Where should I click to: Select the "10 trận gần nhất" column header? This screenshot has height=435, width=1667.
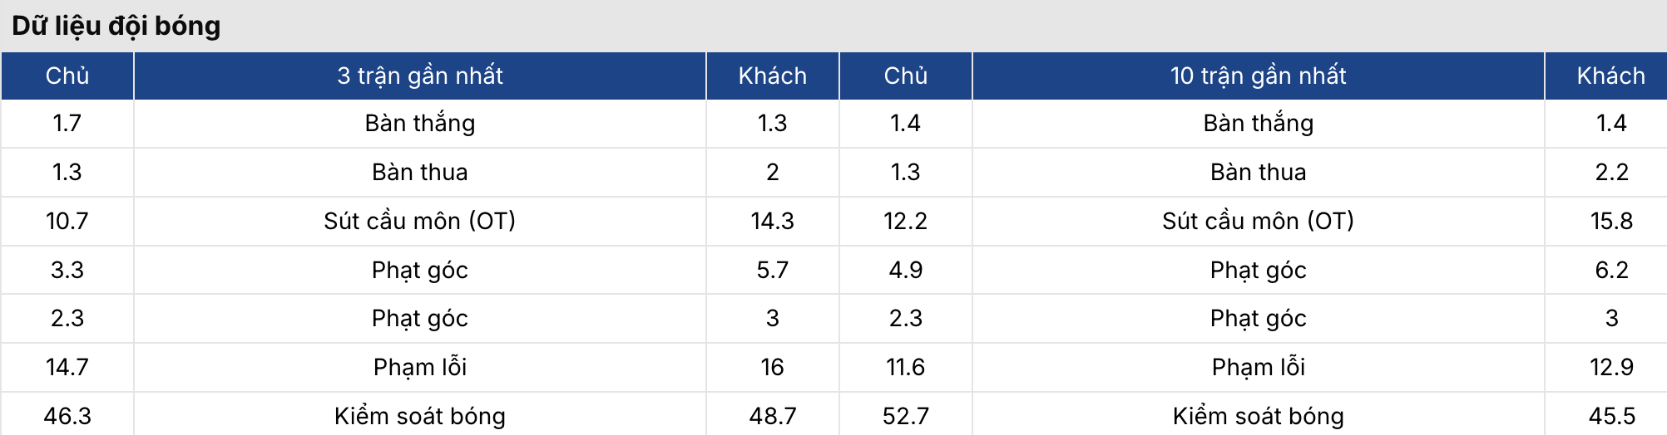coord(1258,76)
